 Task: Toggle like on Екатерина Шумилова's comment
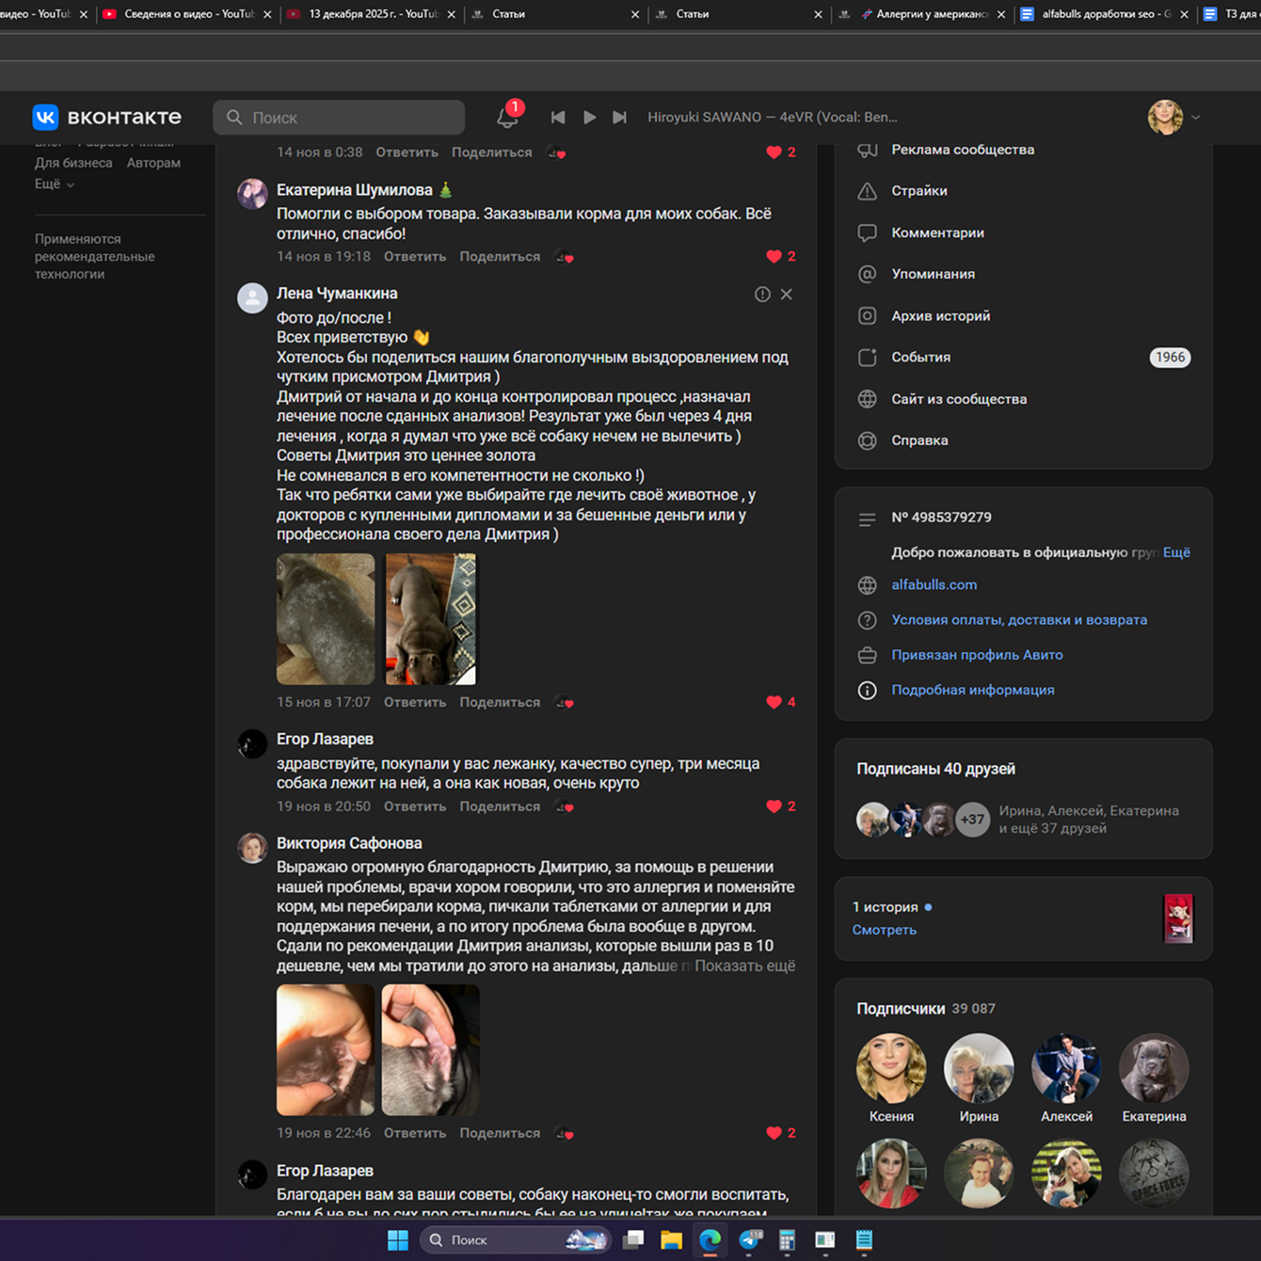tap(774, 257)
